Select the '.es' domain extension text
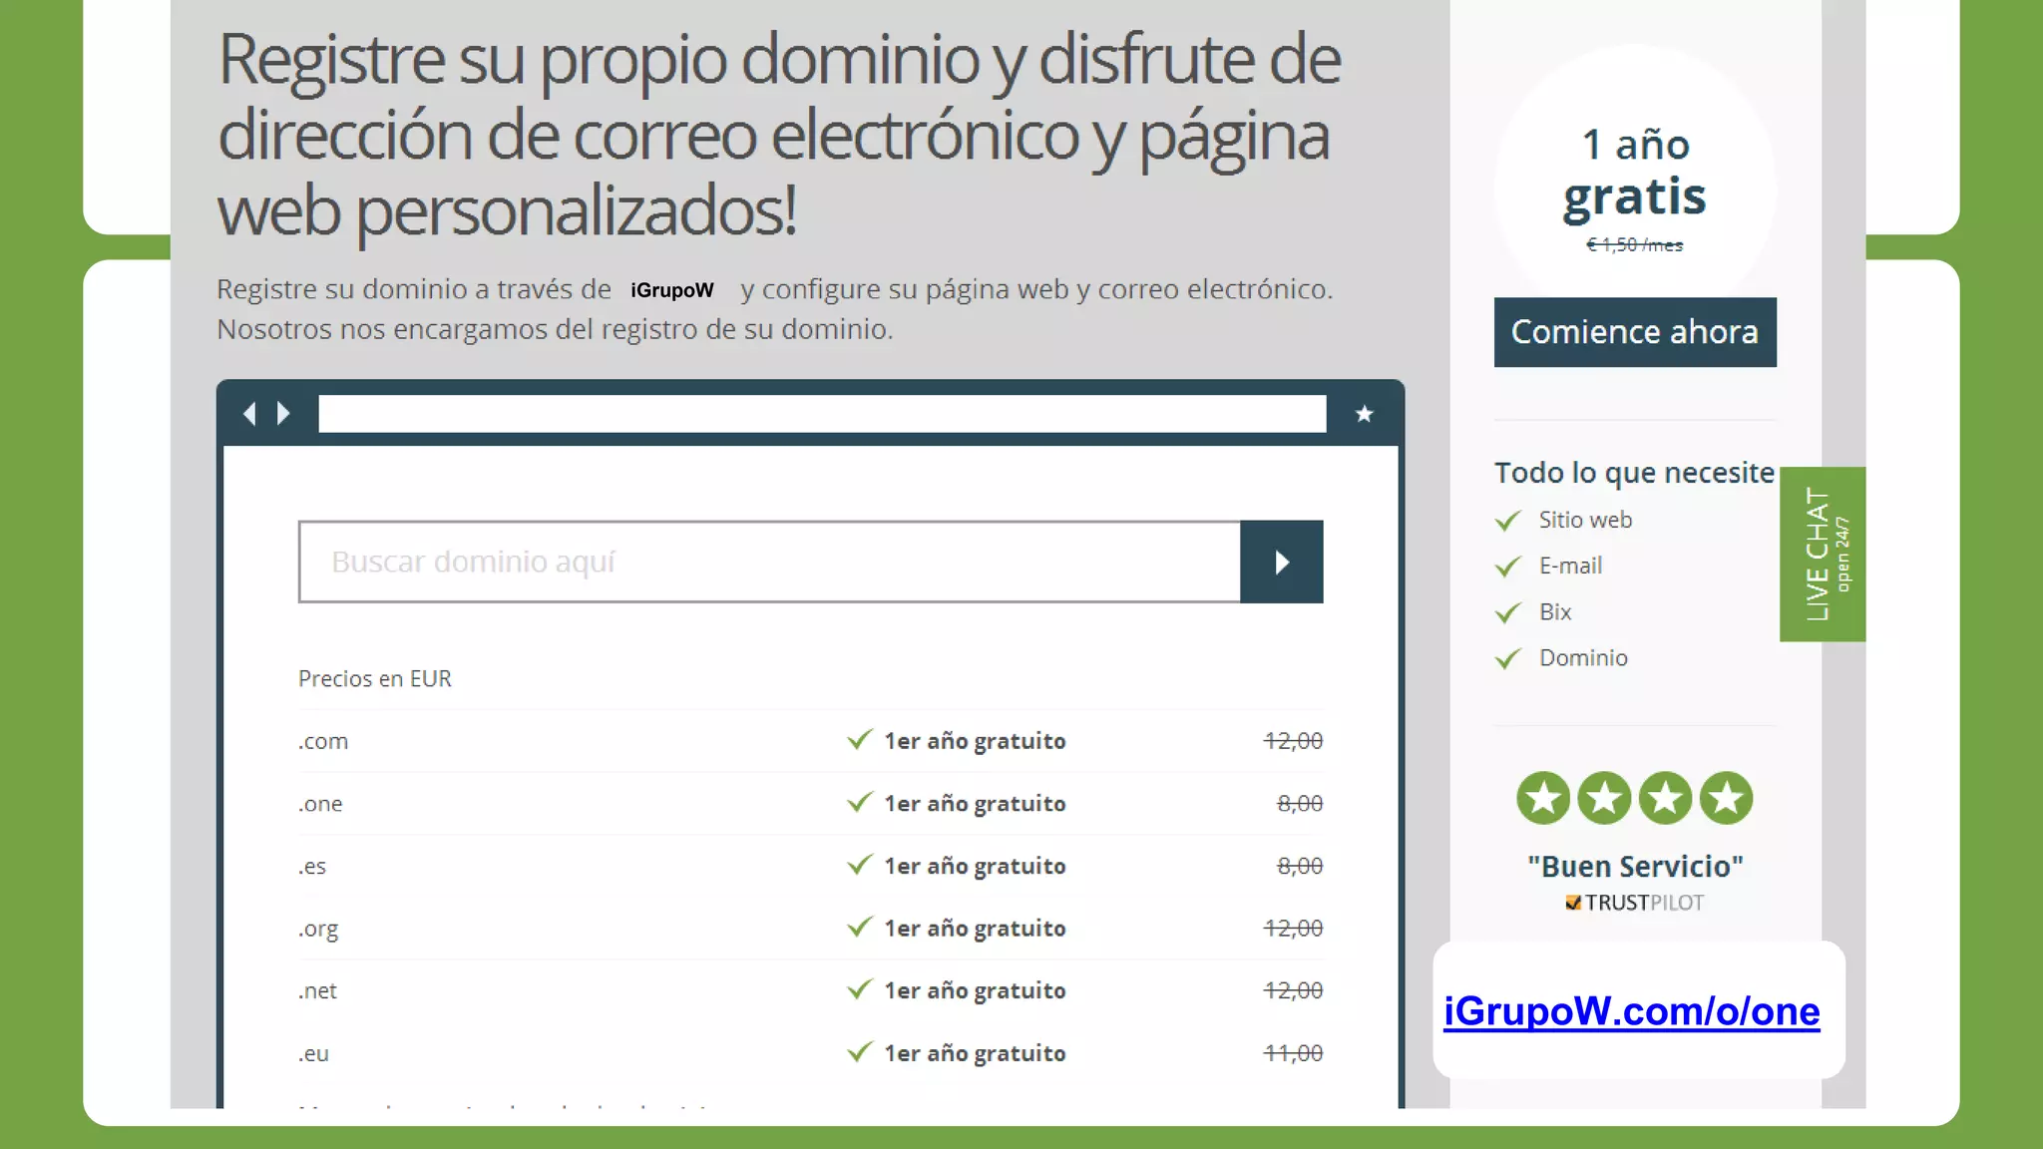The image size is (2043, 1149). pos(312,867)
